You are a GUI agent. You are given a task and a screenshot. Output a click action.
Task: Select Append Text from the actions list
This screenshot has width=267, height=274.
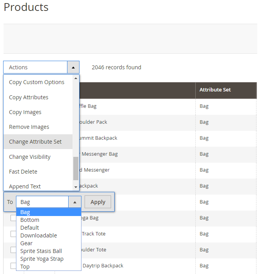(25, 186)
